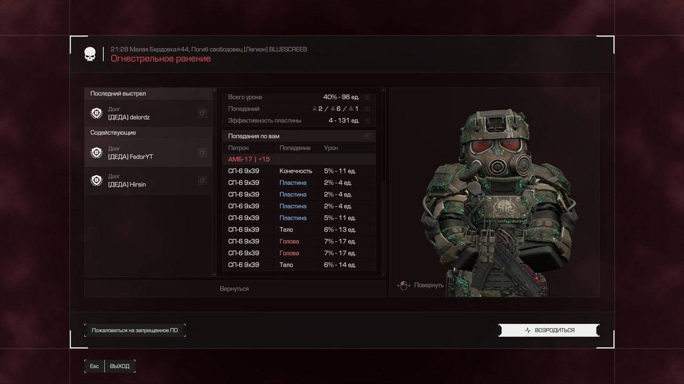Click Duty faction emblem beside delordz
This screenshot has height=384, width=684.
[x=97, y=113]
